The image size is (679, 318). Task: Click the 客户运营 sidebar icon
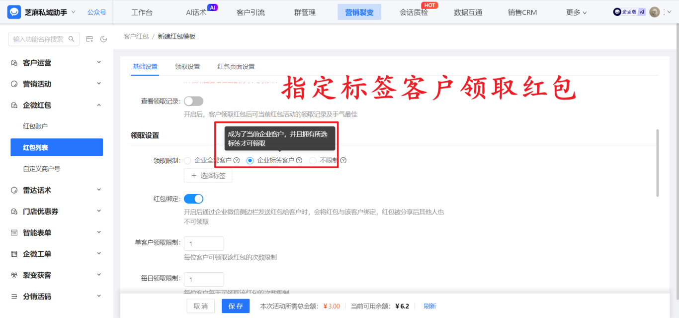(x=14, y=63)
